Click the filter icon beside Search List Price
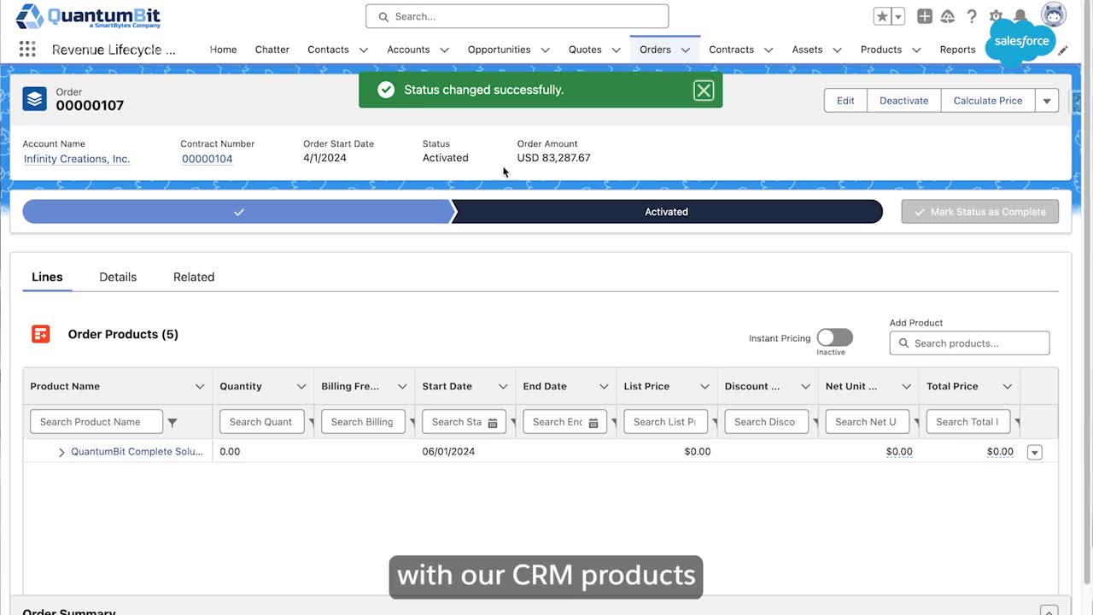The height and width of the screenshot is (615, 1093). [x=714, y=422]
